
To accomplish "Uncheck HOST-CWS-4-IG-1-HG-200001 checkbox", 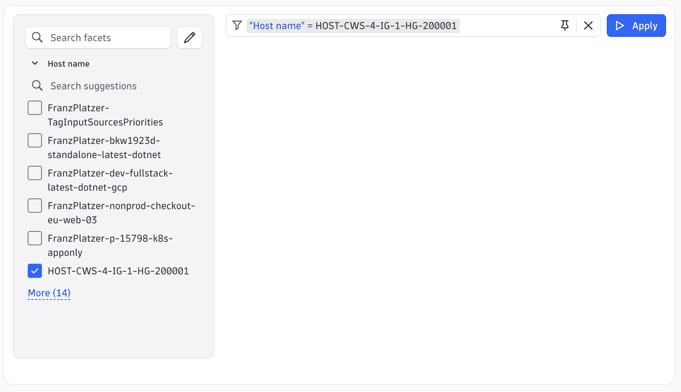I will tap(35, 271).
